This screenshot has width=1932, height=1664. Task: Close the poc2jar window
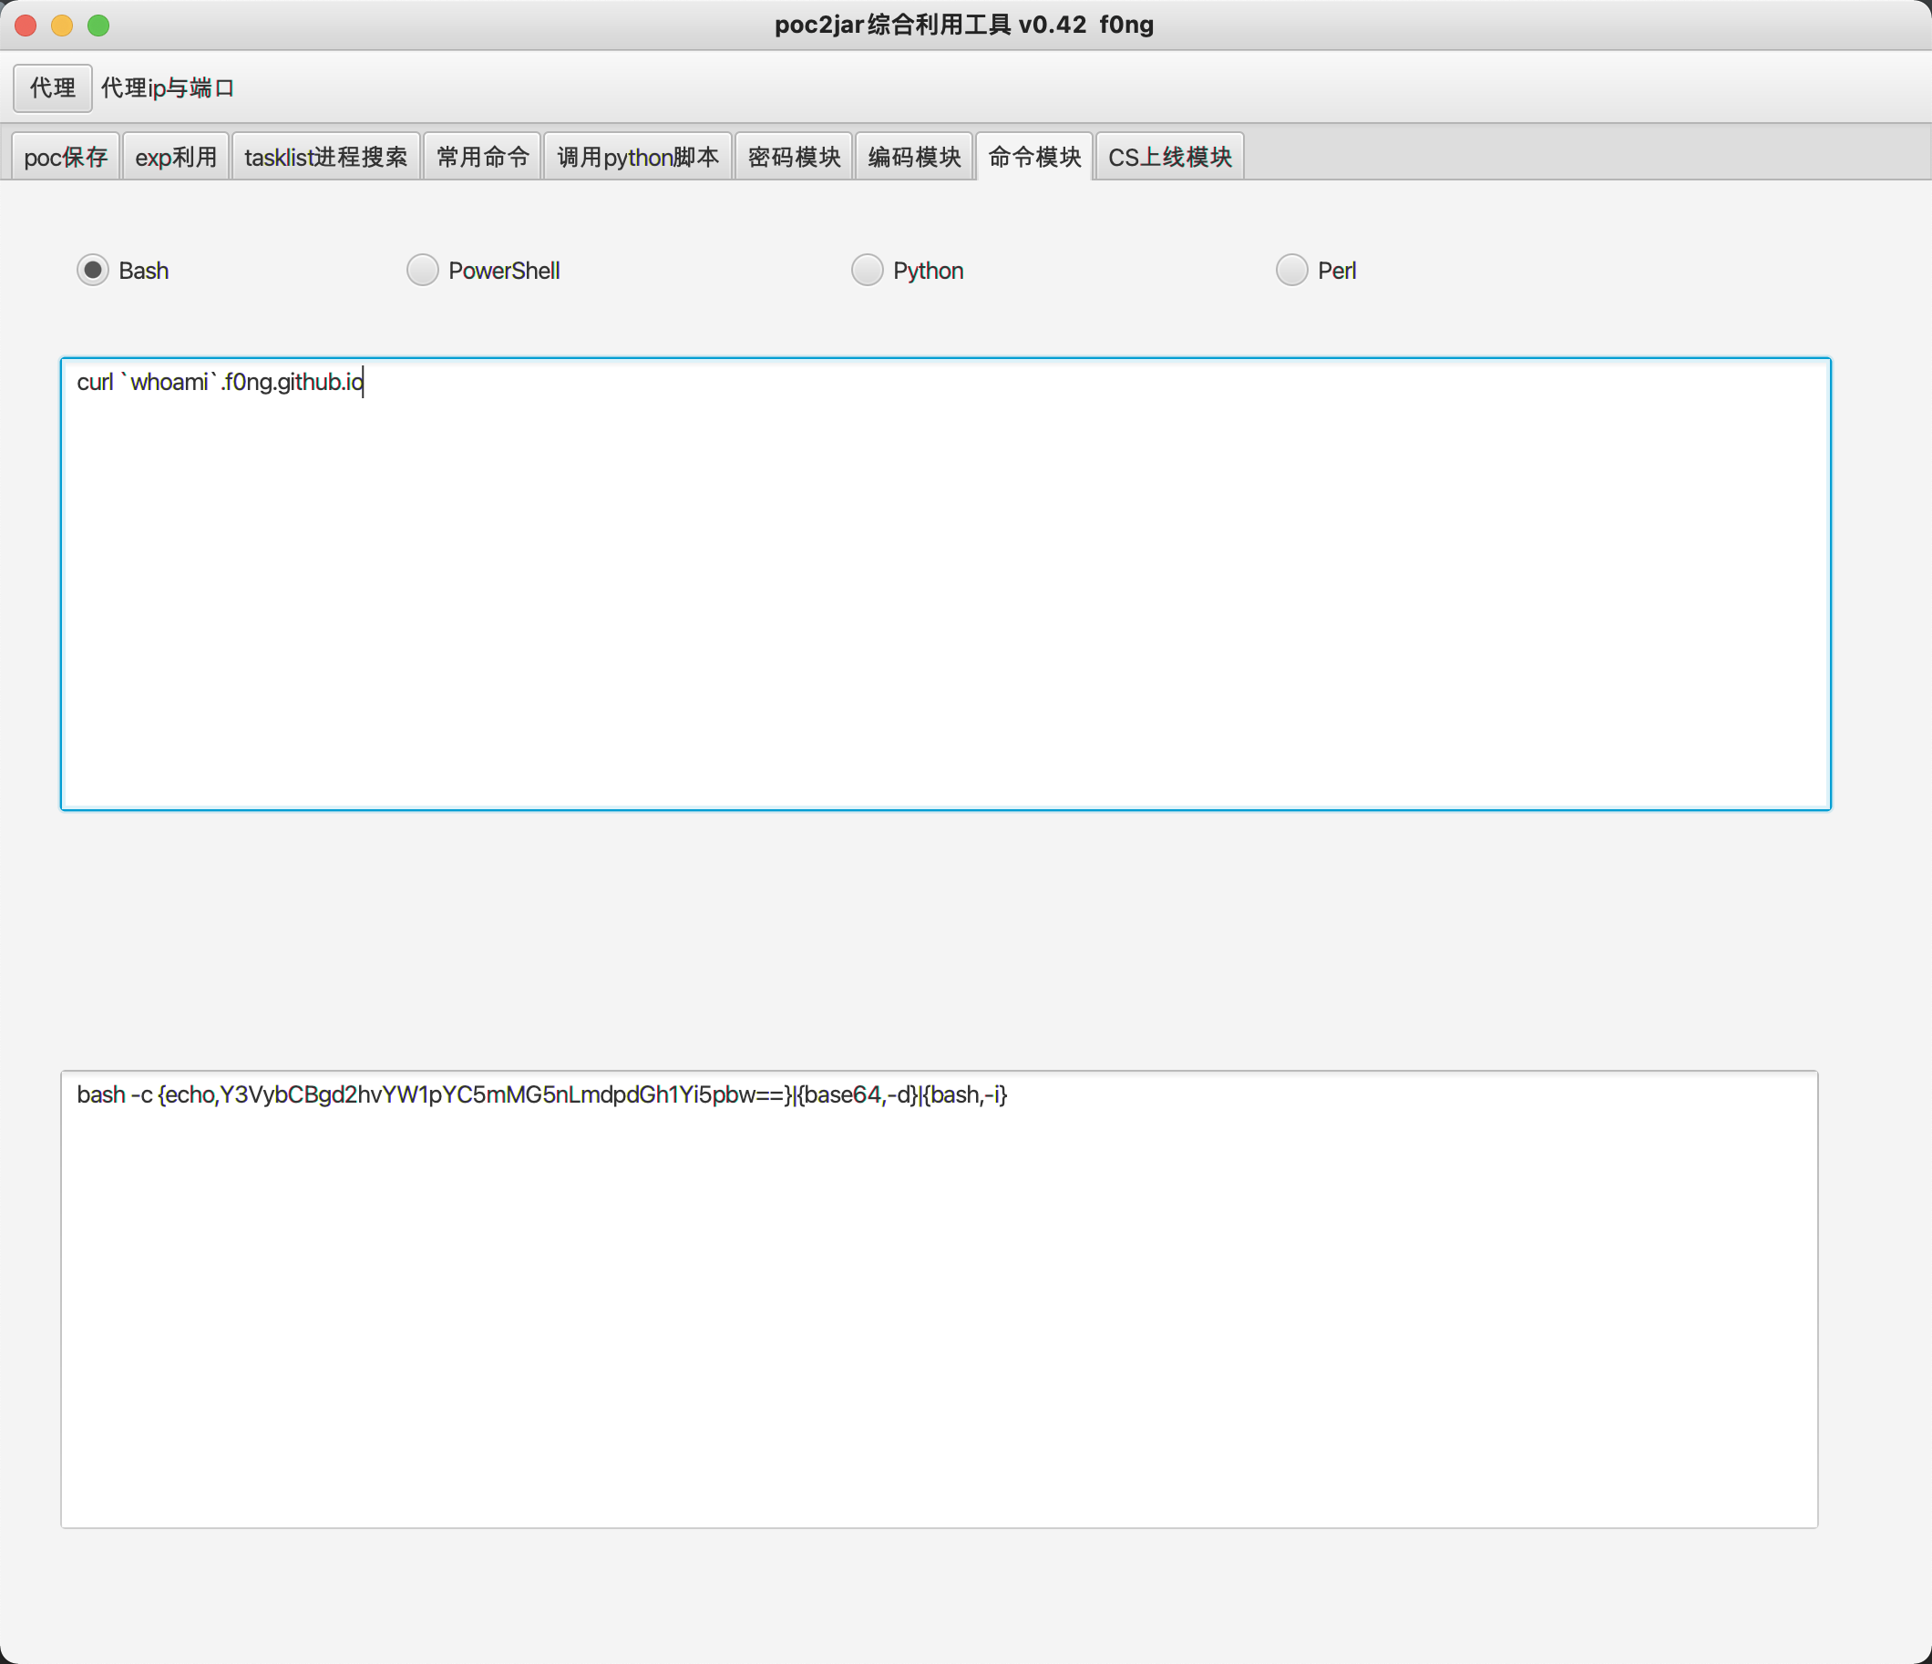[x=26, y=26]
